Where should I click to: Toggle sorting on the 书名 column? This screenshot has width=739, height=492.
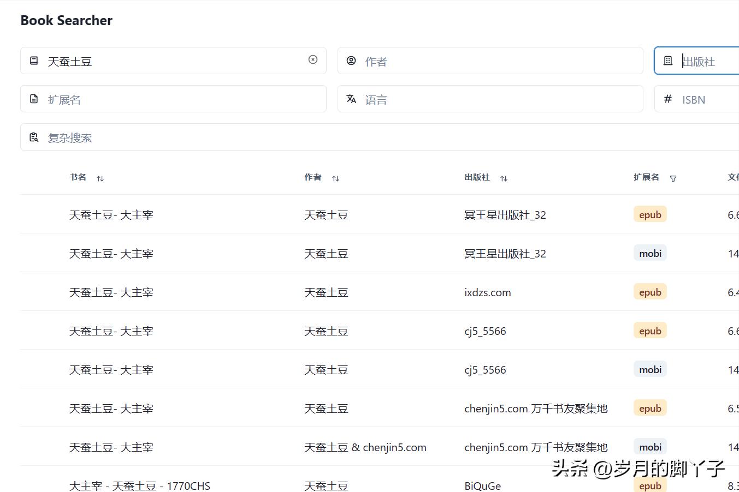(x=100, y=177)
